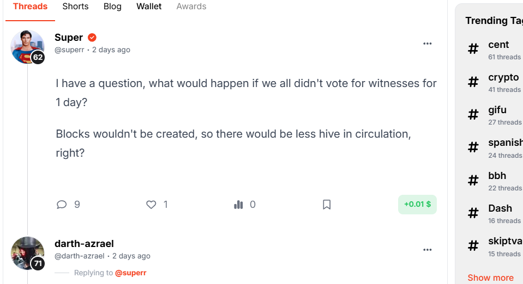Image resolution: width=523 pixels, height=284 pixels.
Task: Click the verified badge next to Super
Action: 92,38
